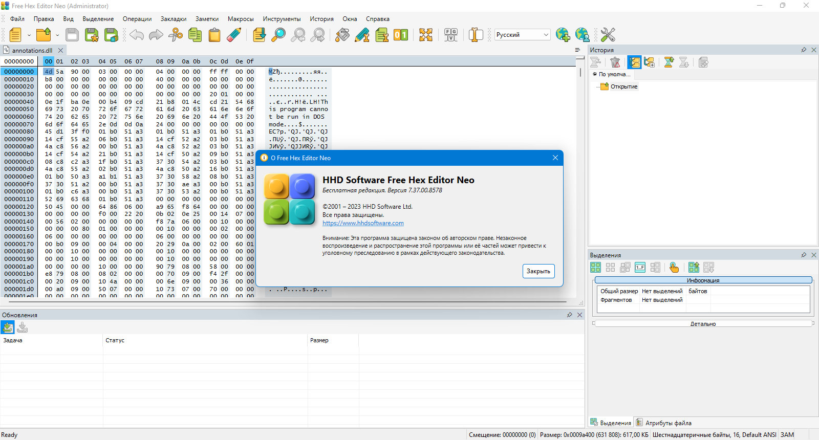Click the hourglass with green arrow icon
This screenshot has width=819, height=440.
click(669, 62)
